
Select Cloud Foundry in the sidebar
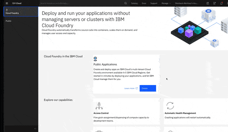[21, 12]
